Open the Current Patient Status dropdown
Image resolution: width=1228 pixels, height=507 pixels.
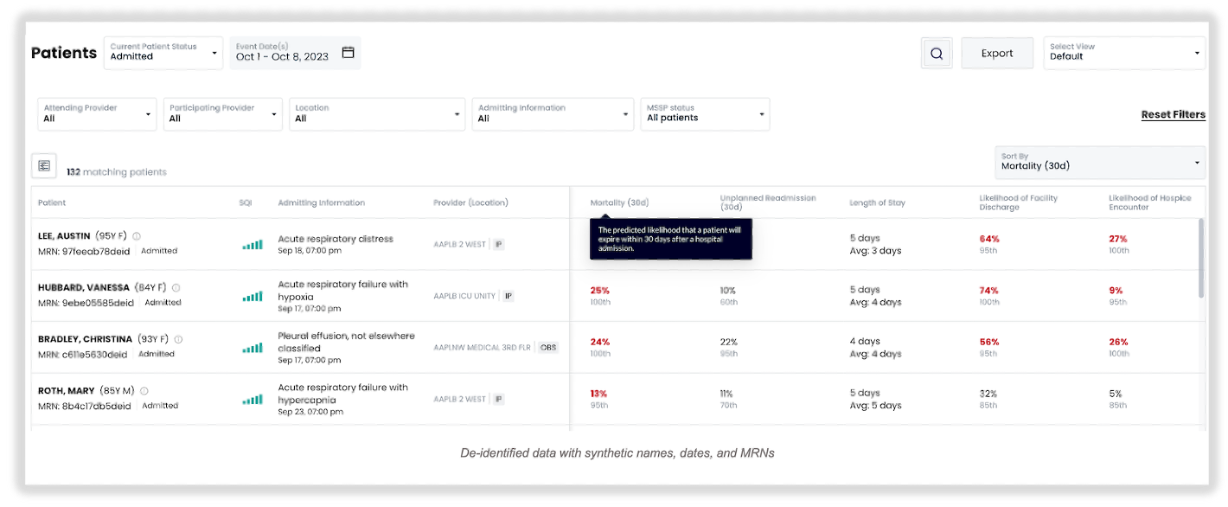(x=163, y=52)
